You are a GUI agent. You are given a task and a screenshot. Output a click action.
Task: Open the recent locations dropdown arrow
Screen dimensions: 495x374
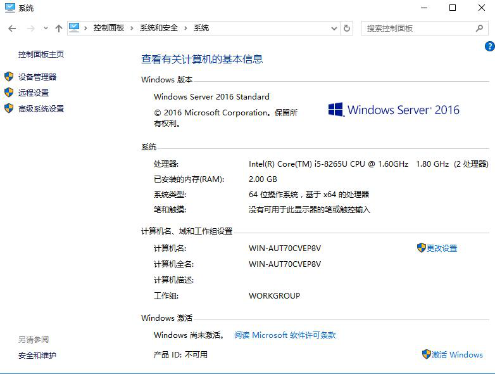46,29
